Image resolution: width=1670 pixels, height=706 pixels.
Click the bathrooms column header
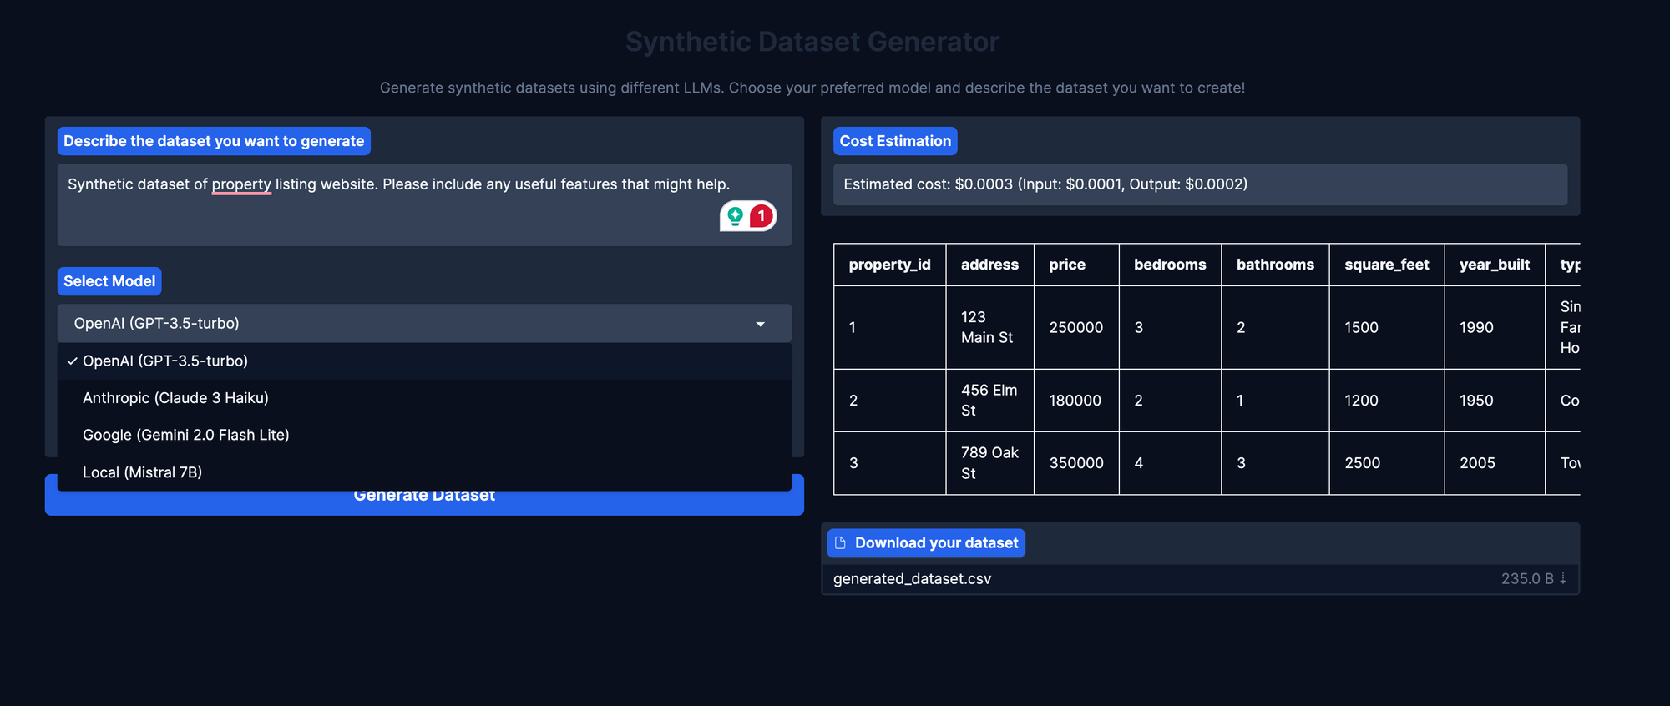1275,265
